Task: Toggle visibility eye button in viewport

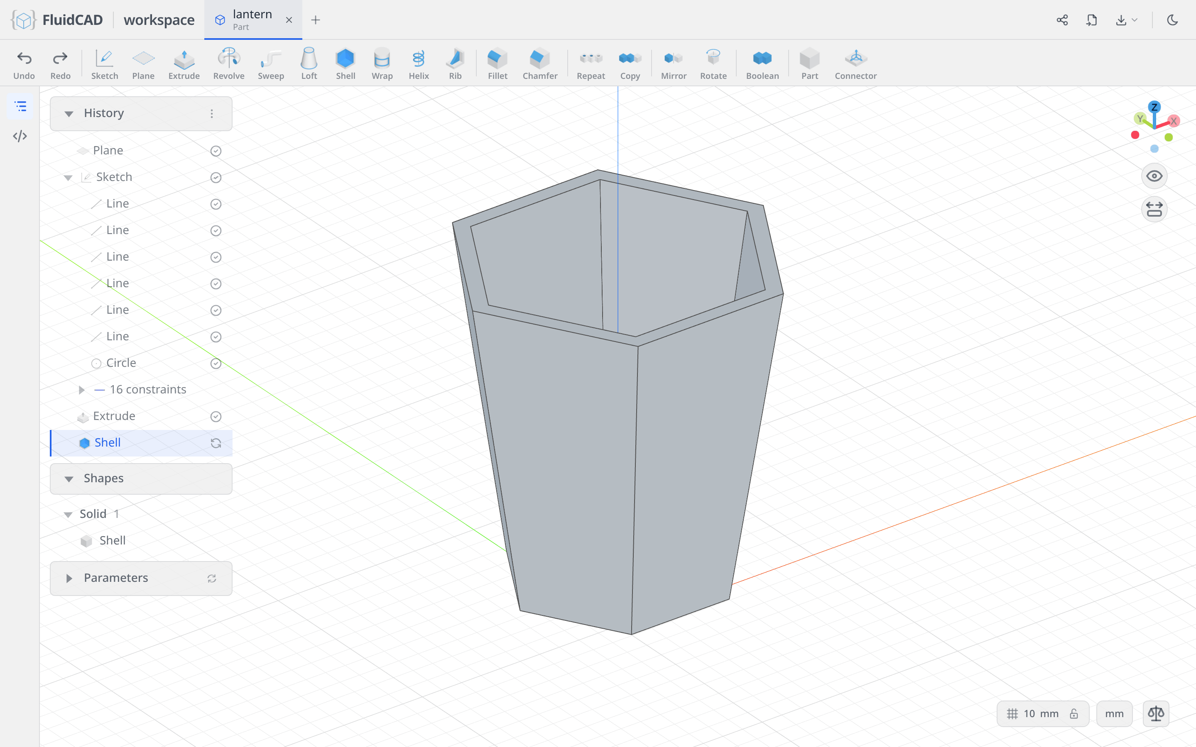Action: point(1154,176)
